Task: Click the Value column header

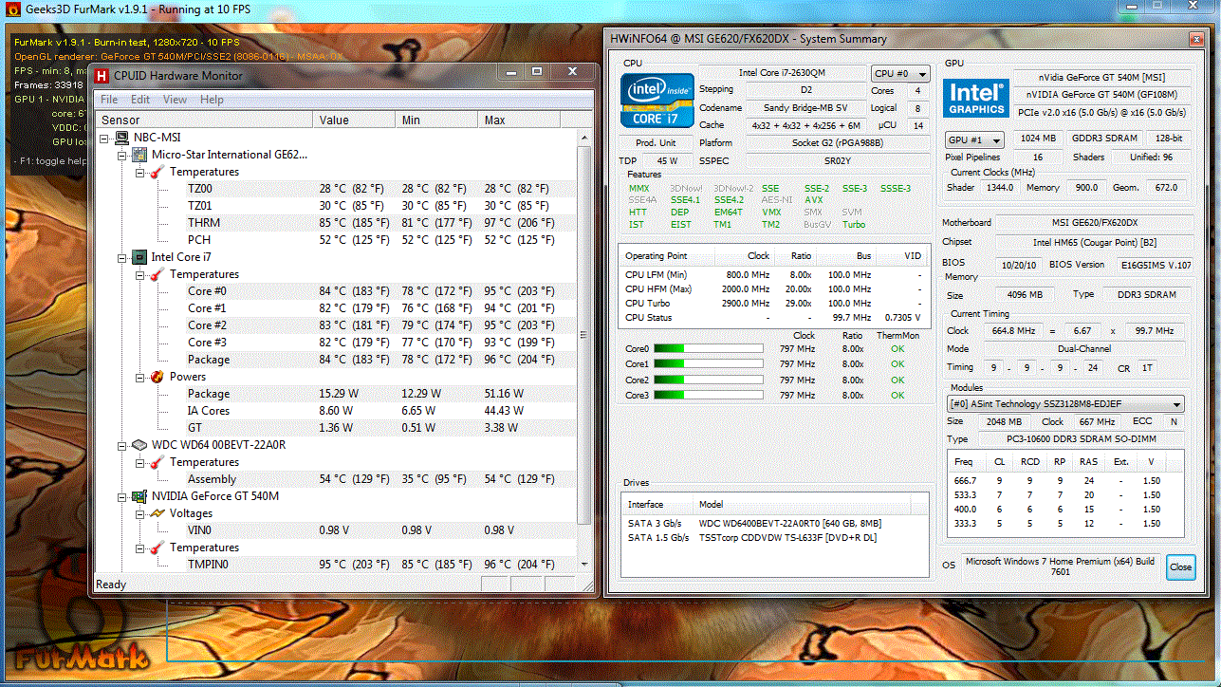Action: pyautogui.click(x=354, y=121)
